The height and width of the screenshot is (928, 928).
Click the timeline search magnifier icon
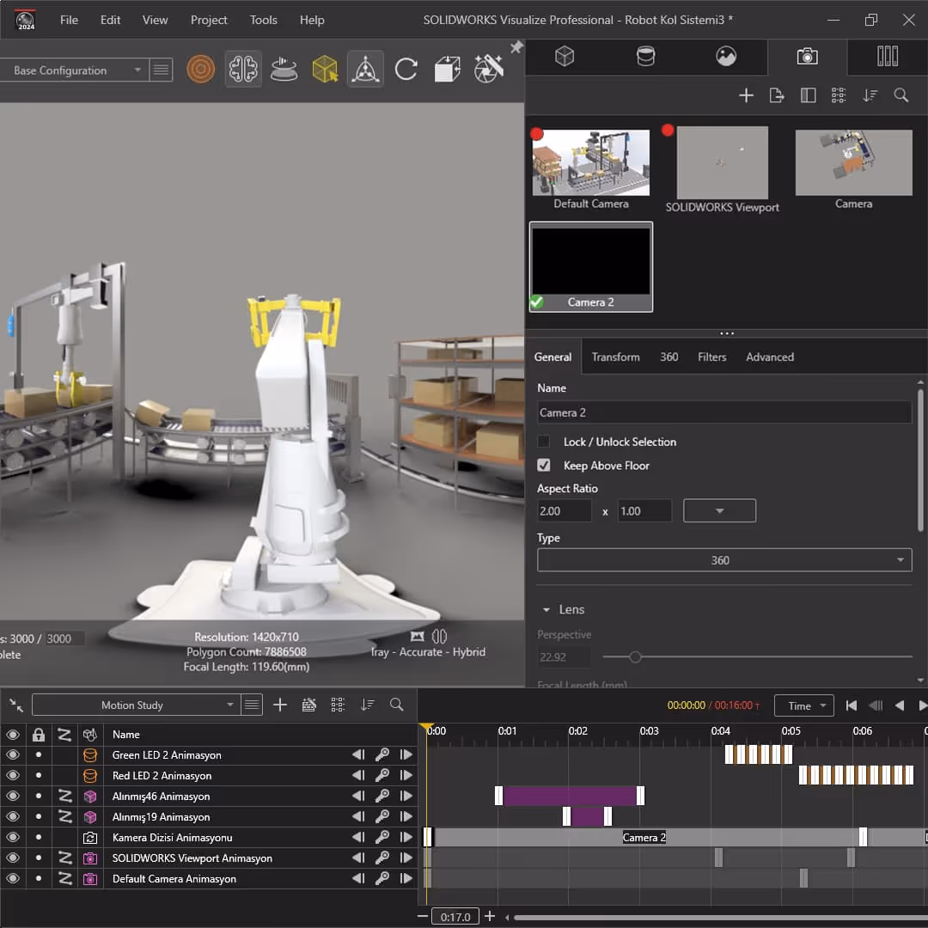[x=396, y=705]
